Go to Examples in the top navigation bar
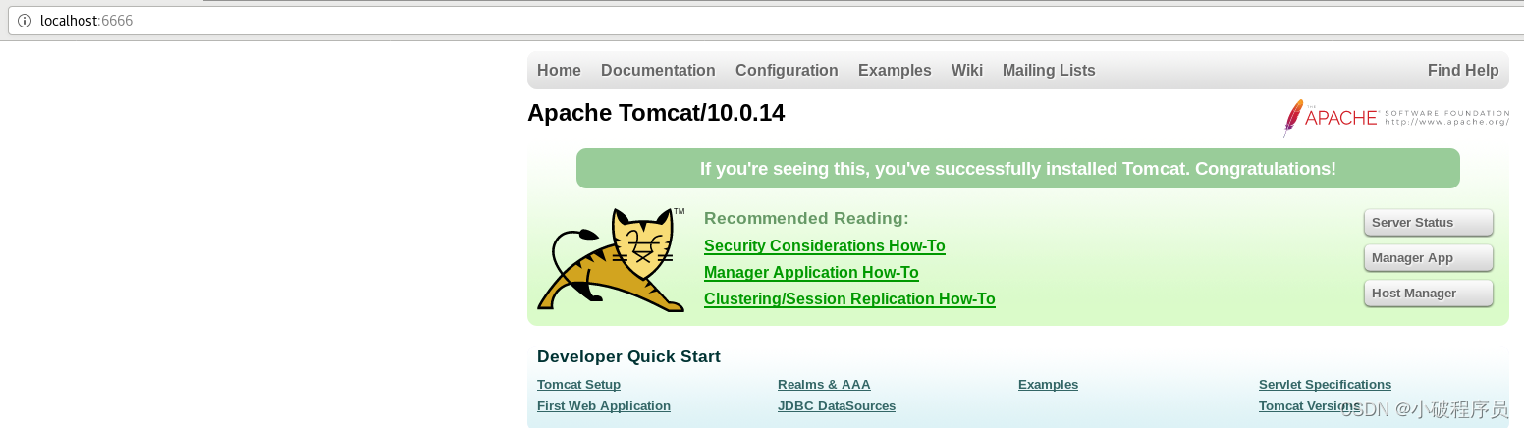Image resolution: width=1524 pixels, height=428 pixels. pyautogui.click(x=895, y=70)
